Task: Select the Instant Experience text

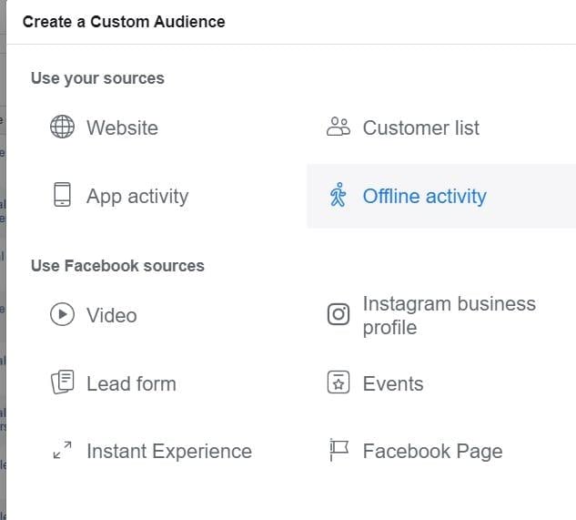Action: pyautogui.click(x=169, y=451)
